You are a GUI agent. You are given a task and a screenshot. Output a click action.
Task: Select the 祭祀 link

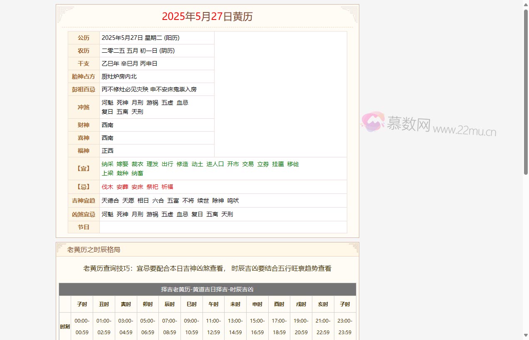pyautogui.click(x=152, y=187)
